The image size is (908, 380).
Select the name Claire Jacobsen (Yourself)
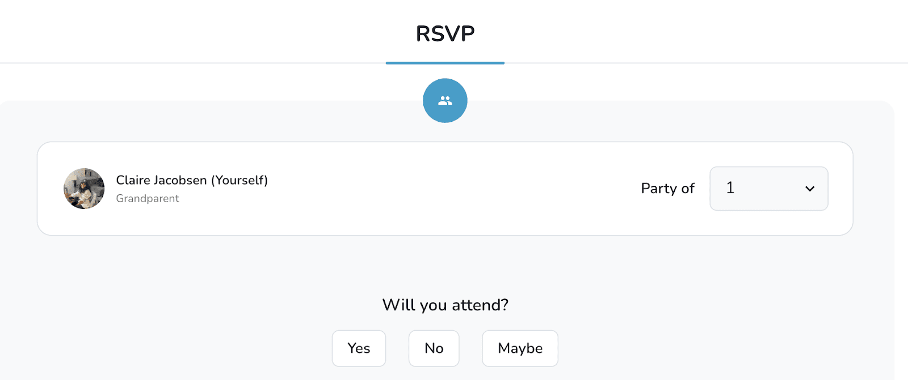pos(192,180)
